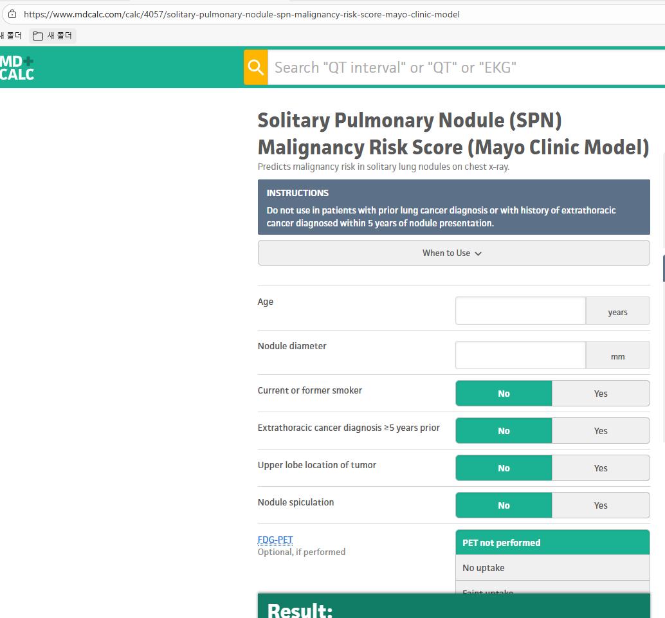Choose No uptake for FDG-PET
This screenshot has width=665, height=618.
552,568
